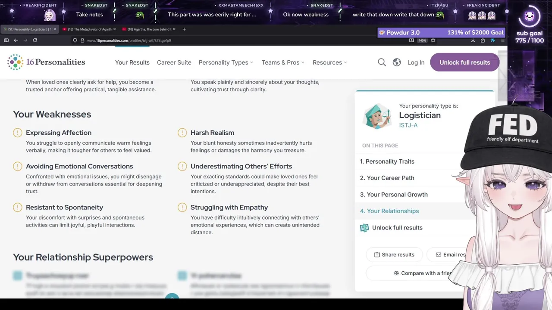This screenshot has width=552, height=310.
Task: Click the 16Personalities logo
Action: coord(46,62)
